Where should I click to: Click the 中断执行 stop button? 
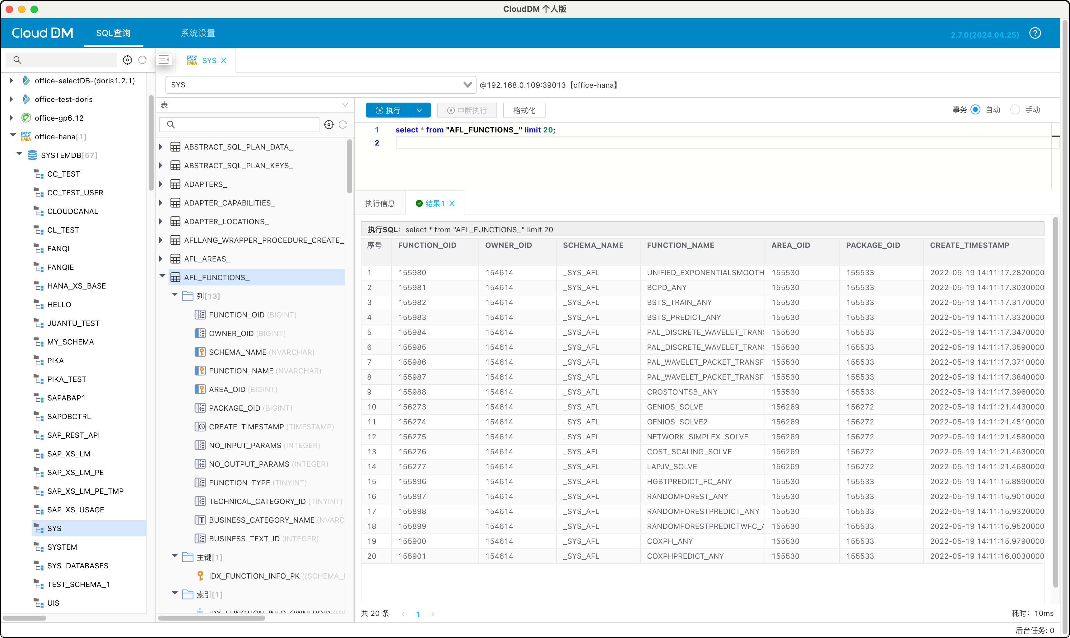click(x=467, y=110)
